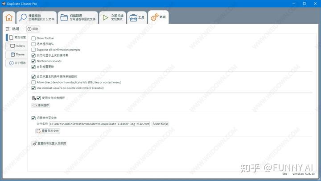Viewport: 321px width, 181px height.
Task: Click the help button with question mark
Action: tap(33, 29)
